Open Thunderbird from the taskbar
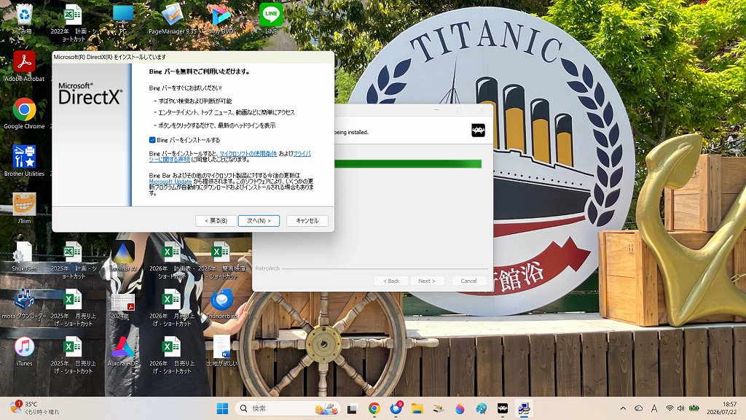This screenshot has width=746, height=420. coord(396,408)
